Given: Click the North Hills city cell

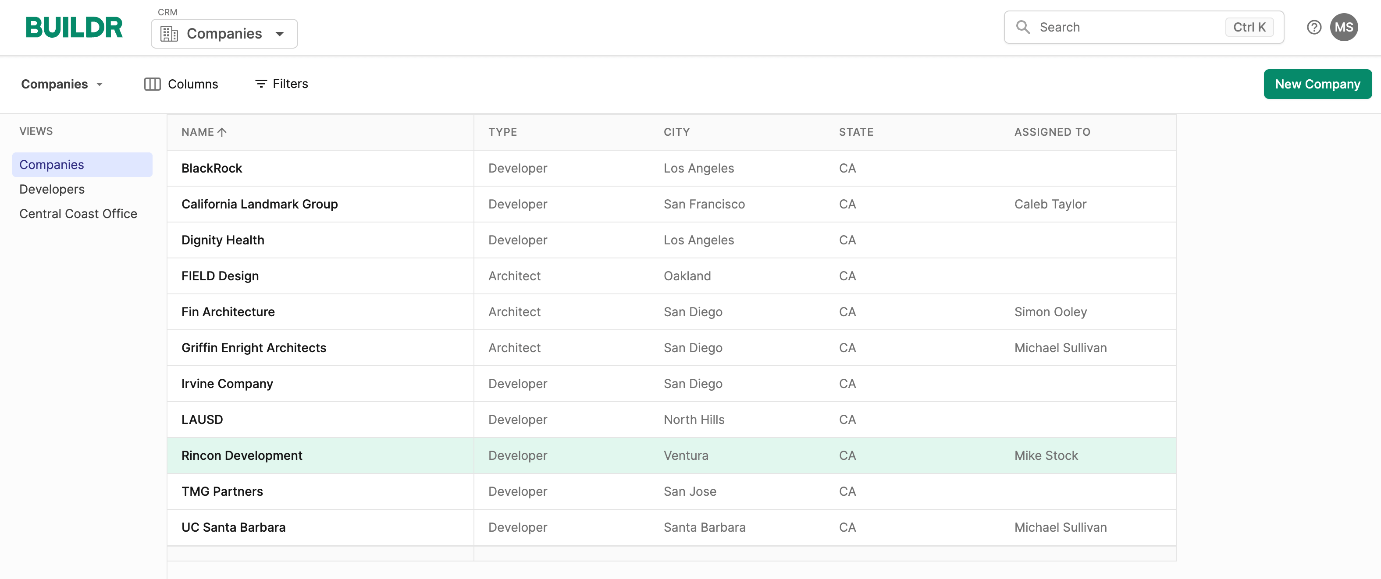Looking at the screenshot, I should click(x=694, y=420).
